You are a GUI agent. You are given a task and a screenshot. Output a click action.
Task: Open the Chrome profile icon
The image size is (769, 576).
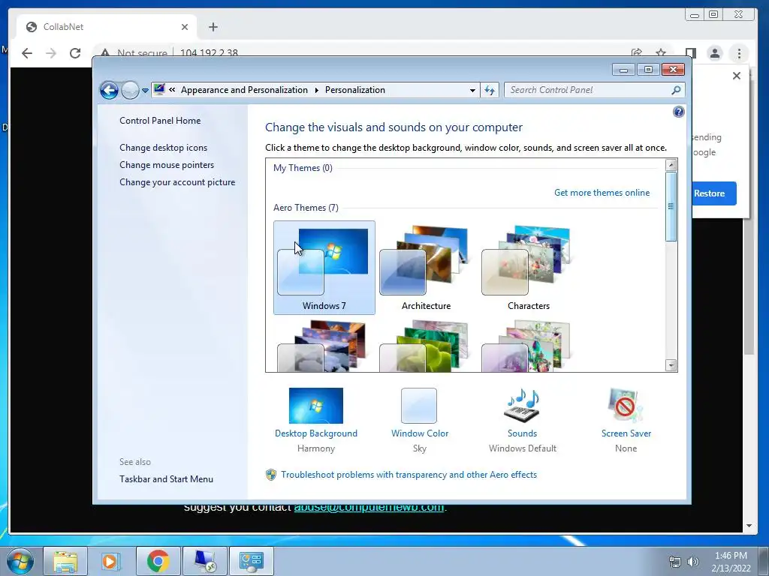(715, 53)
